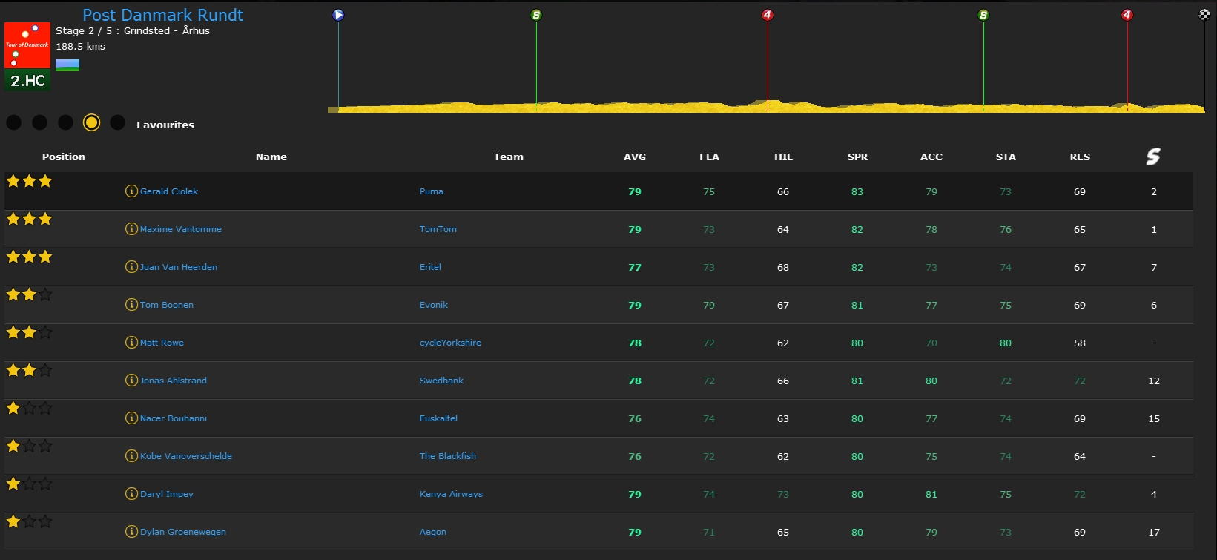
Task: Click the 188.5 kms distance text
Action: 81,46
